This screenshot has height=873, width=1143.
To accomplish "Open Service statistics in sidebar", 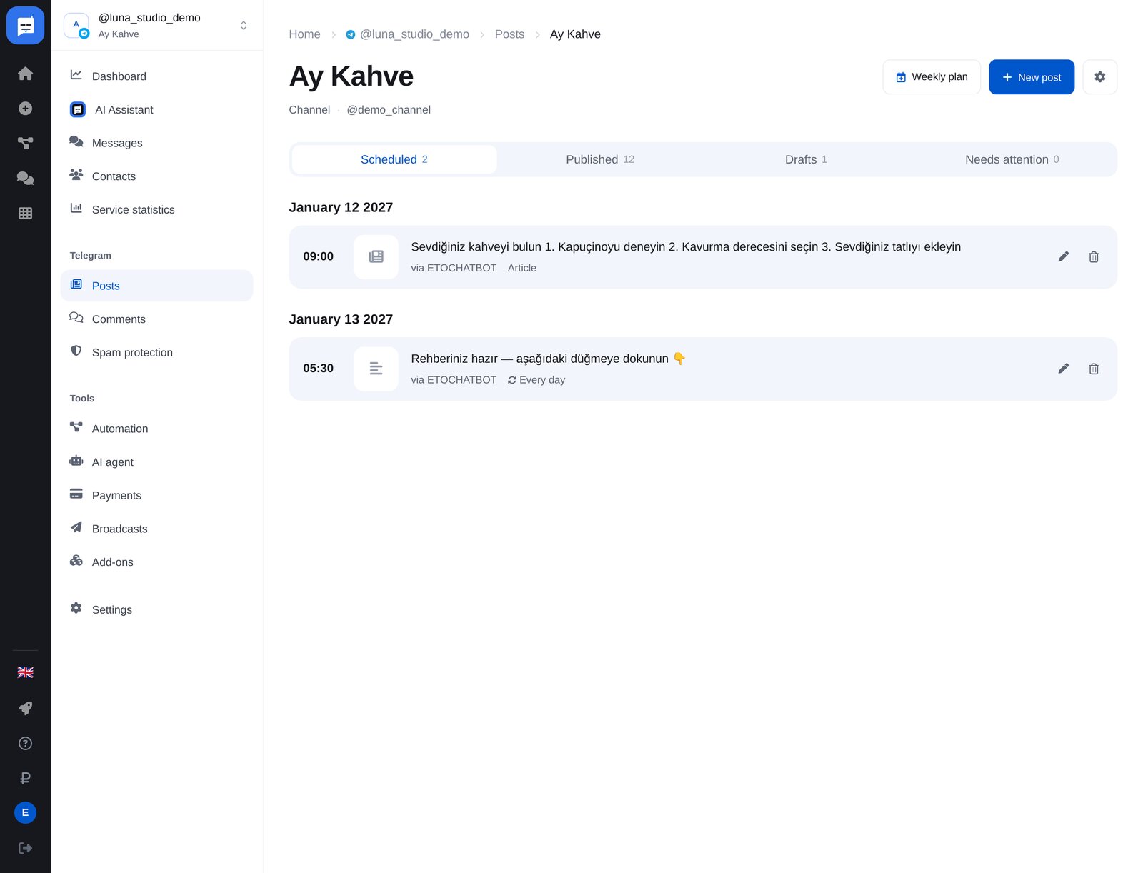I will click(x=156, y=209).
